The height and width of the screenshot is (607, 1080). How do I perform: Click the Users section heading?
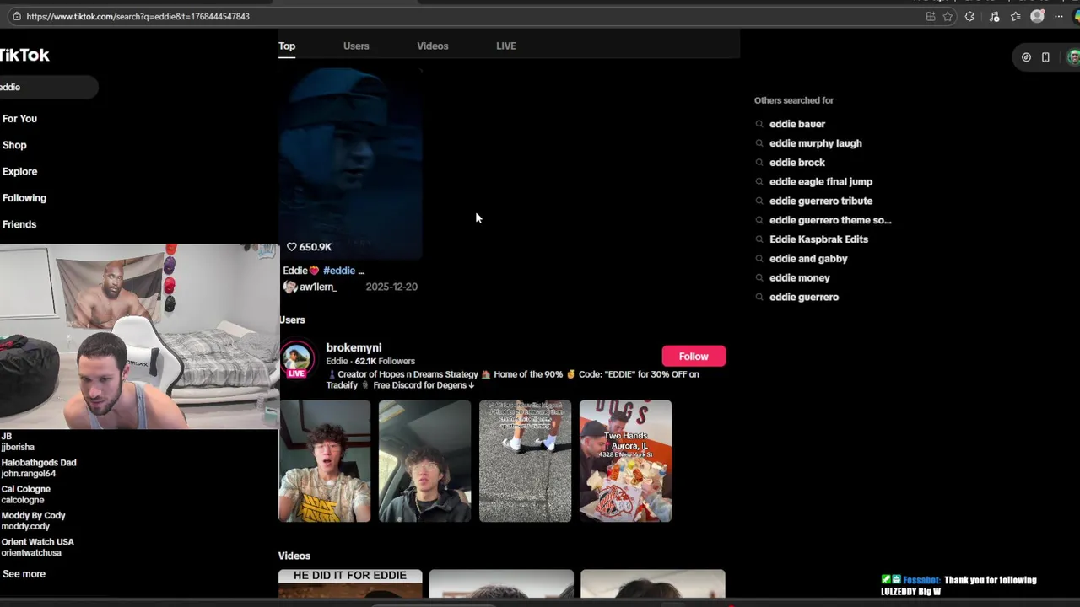(x=292, y=320)
